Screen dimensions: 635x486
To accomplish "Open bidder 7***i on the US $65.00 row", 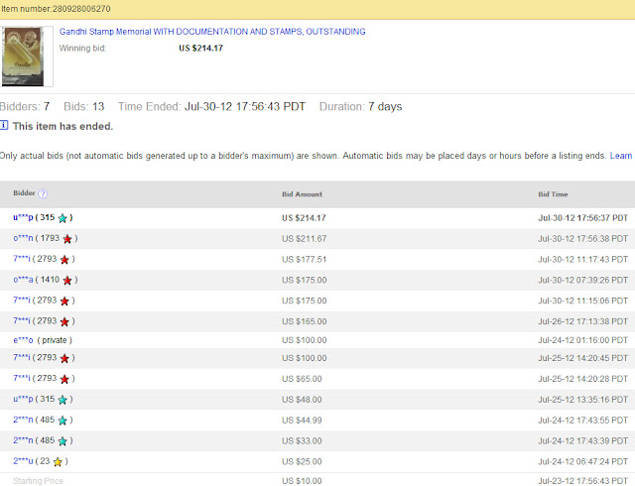I will coord(22,378).
